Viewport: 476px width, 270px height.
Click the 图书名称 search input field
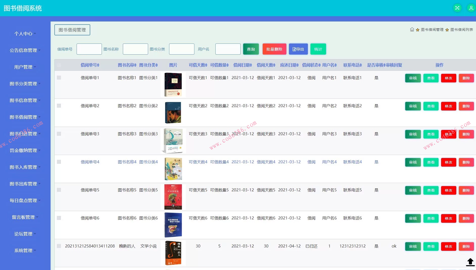coord(135,49)
